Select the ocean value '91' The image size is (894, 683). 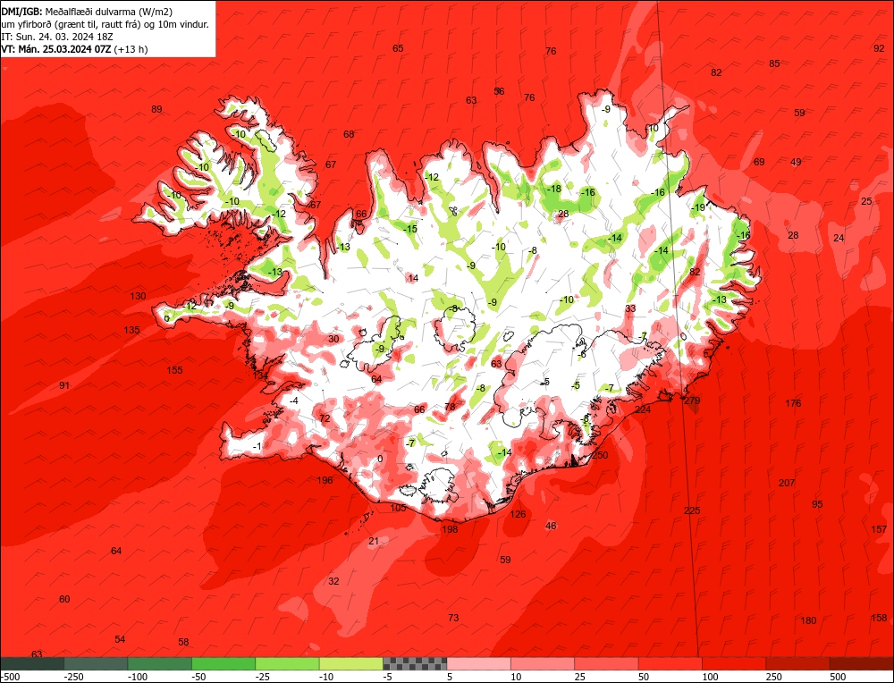(64, 385)
